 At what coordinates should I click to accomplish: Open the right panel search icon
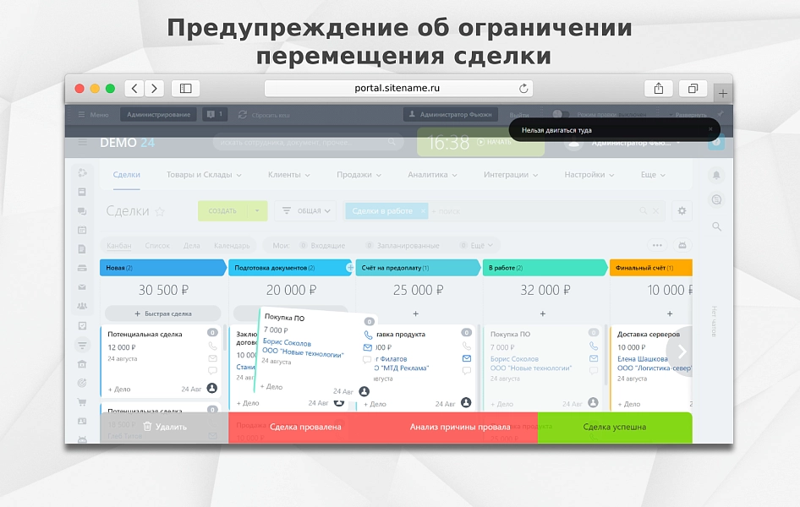[x=716, y=226]
